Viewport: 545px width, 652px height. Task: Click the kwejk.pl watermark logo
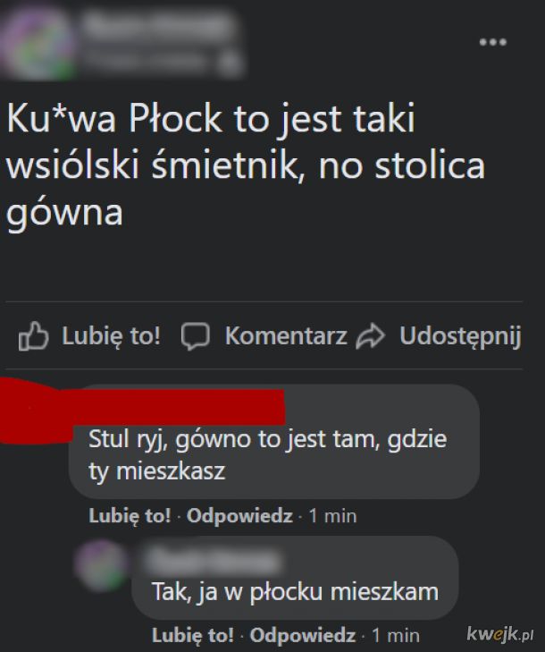[x=500, y=634]
